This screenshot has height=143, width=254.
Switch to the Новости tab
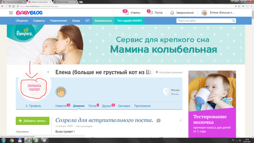[x=61, y=106]
